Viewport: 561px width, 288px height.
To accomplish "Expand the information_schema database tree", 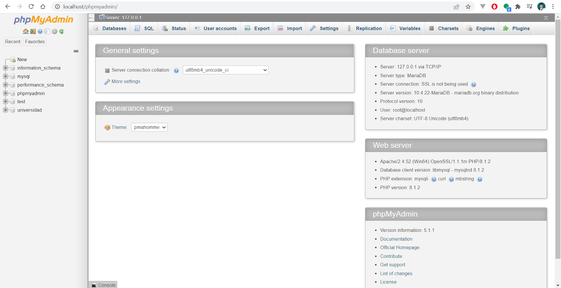I will click(5, 68).
